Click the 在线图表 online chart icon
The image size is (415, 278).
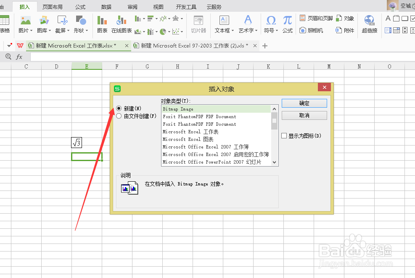[122, 20]
